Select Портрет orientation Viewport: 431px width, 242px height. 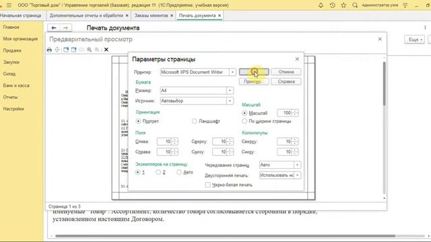pyautogui.click(x=138, y=121)
